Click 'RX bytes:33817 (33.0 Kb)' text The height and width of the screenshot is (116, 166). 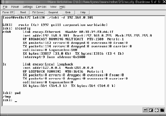coord(47,53)
